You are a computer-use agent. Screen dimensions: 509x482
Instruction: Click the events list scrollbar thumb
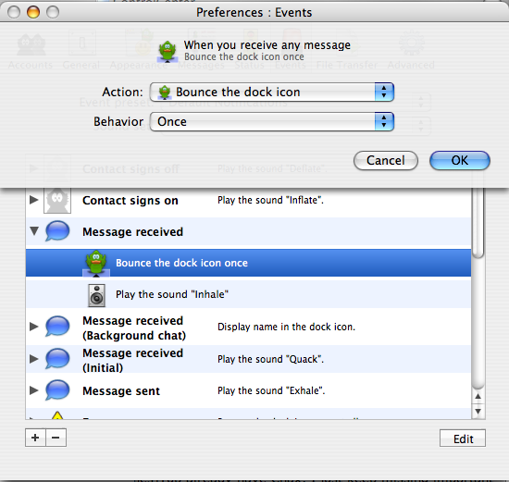pyautogui.click(x=478, y=222)
